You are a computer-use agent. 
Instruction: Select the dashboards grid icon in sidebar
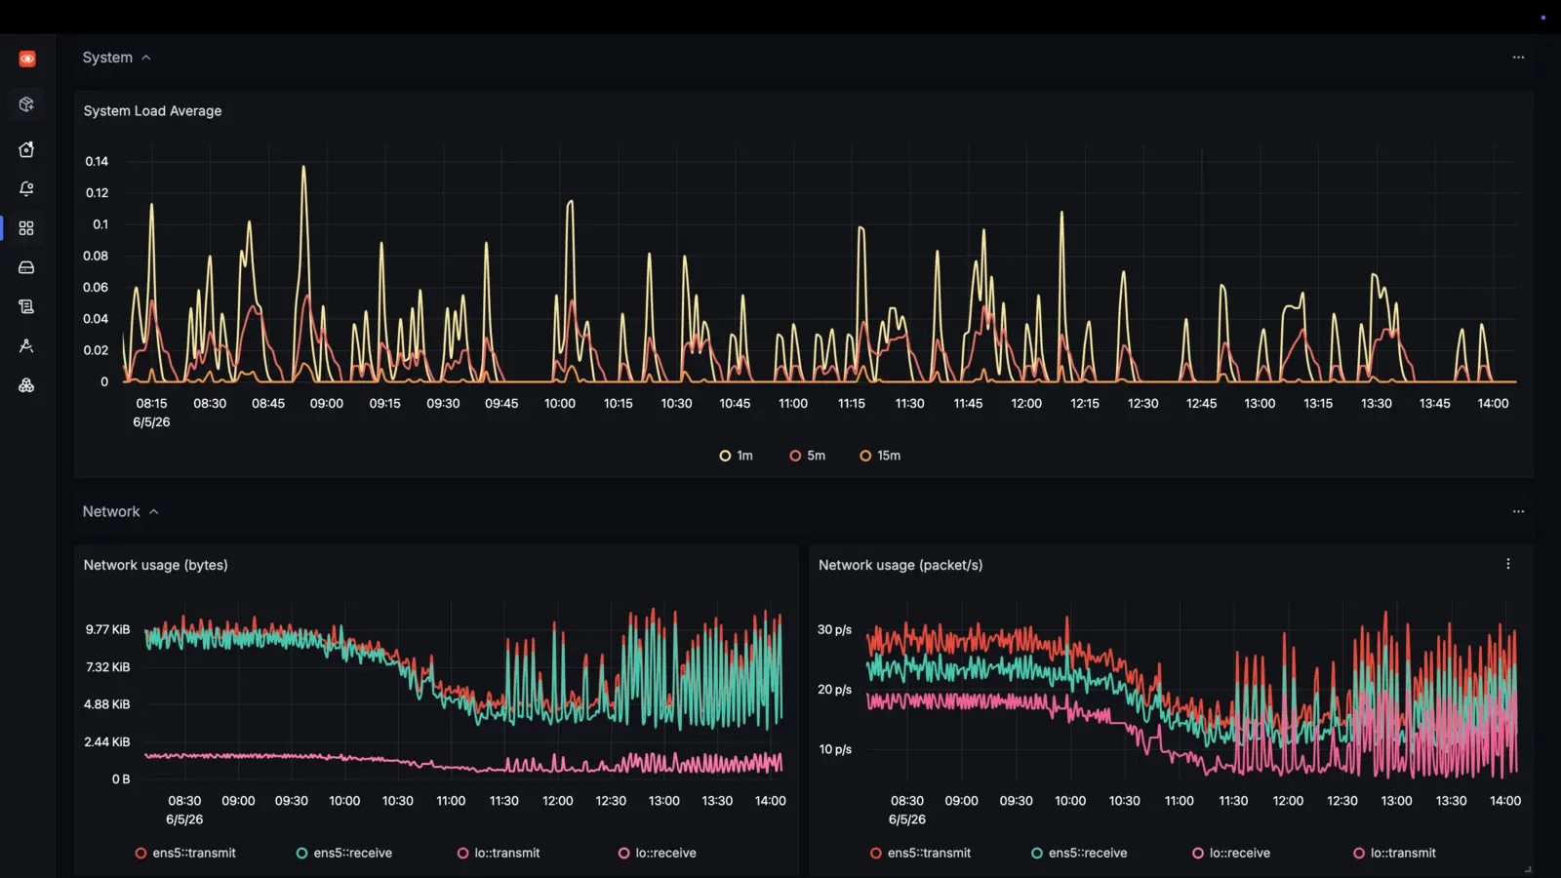(x=26, y=228)
